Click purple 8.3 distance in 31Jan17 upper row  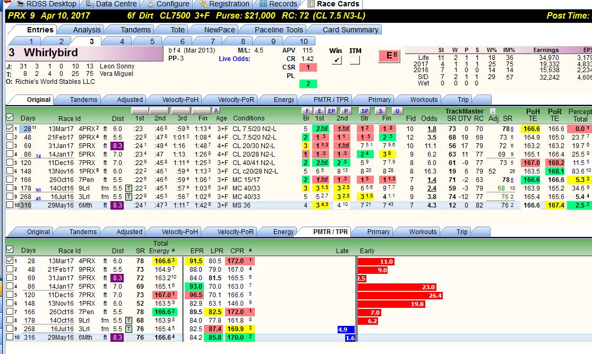pos(117,145)
